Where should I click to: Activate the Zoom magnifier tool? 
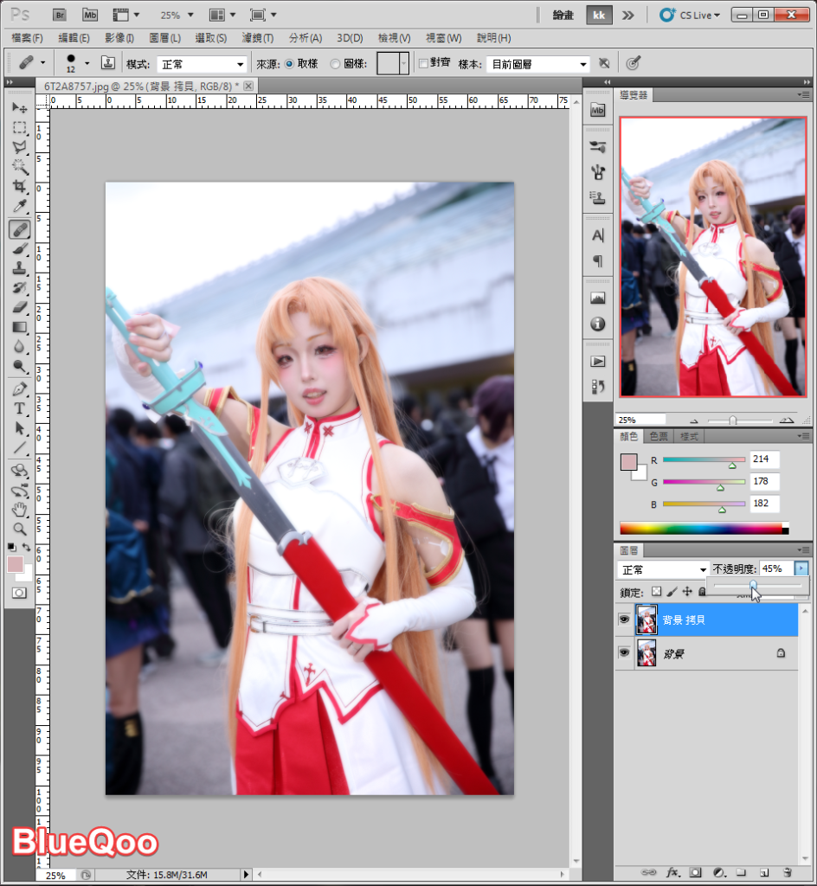(x=19, y=529)
